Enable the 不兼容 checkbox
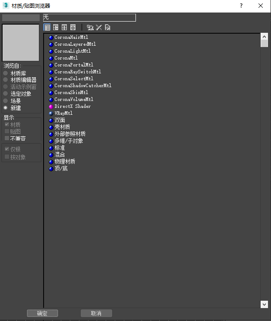The image size is (271, 321). 7,138
